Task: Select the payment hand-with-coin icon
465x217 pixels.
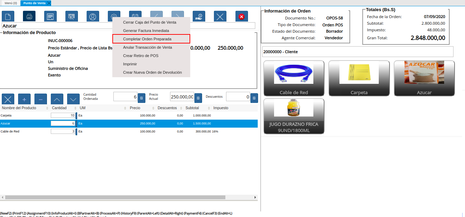Action: click(199, 16)
